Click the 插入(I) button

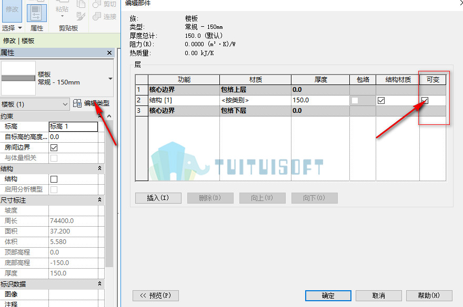[x=158, y=198]
